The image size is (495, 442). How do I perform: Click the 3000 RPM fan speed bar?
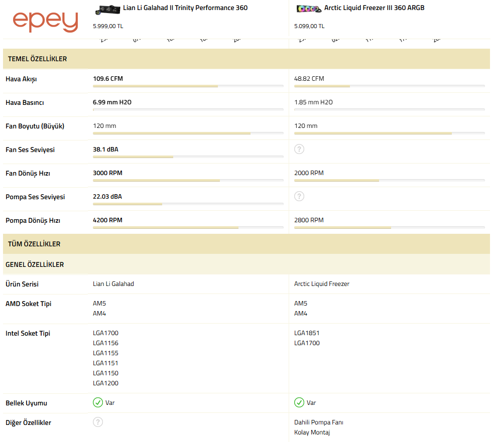(x=188, y=181)
